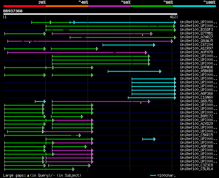Select the UniRef100_C1GN60 label
The width and height of the screenshot is (219, 178).
coord(196,97)
